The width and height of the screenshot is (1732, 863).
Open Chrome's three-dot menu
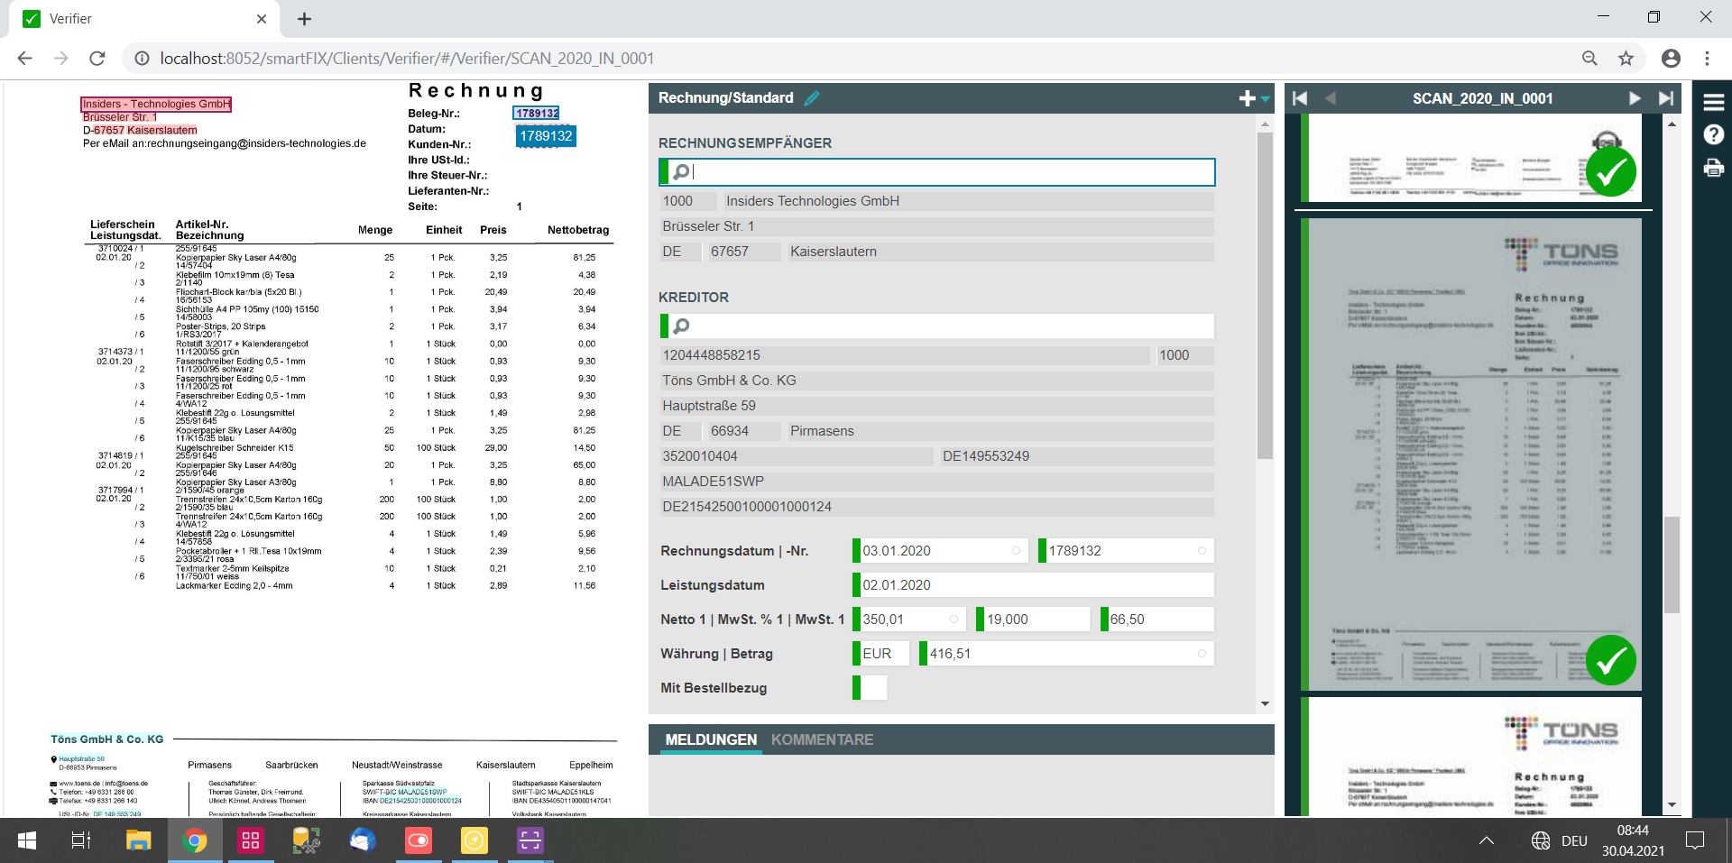pyautogui.click(x=1707, y=59)
